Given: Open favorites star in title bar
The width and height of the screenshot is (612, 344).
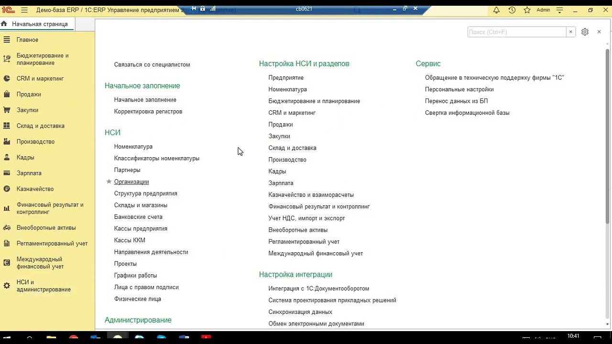Looking at the screenshot, I should 527,10.
